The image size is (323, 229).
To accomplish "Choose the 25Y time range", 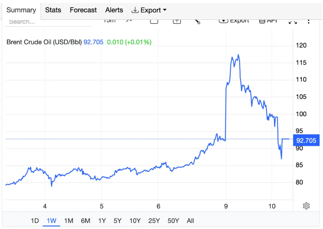I will tap(154, 221).
